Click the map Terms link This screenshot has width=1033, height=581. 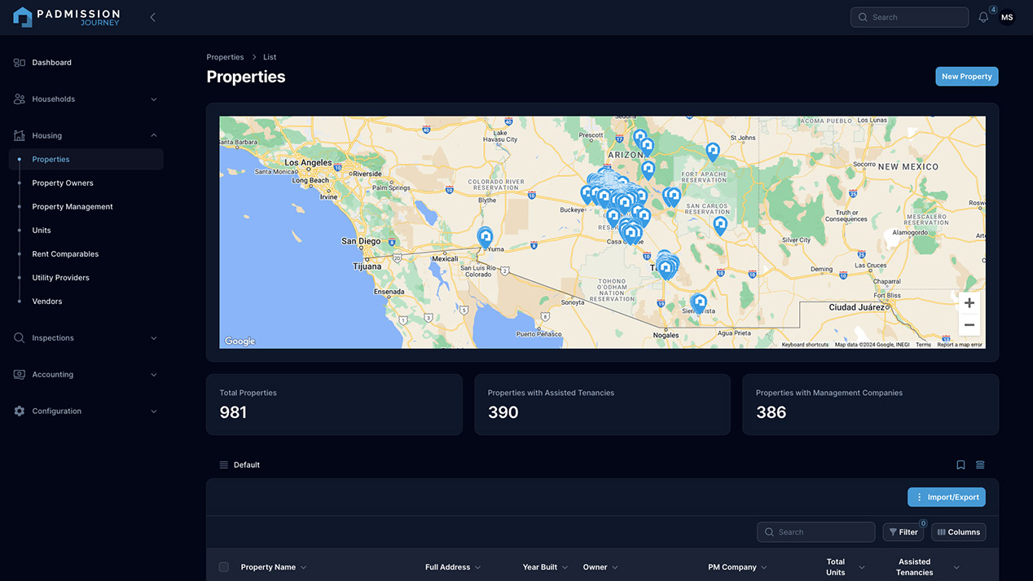(x=923, y=345)
